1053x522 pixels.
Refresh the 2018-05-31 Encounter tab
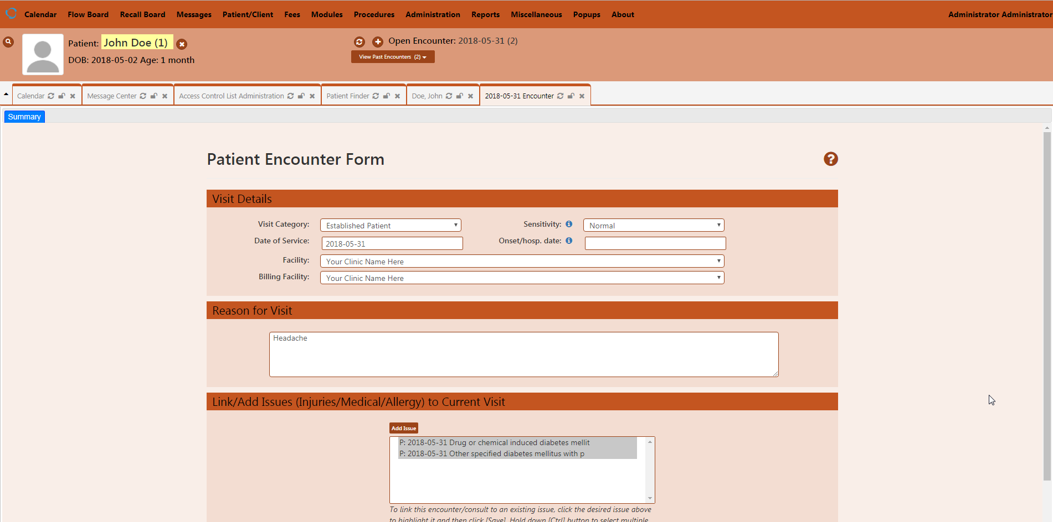click(x=560, y=95)
